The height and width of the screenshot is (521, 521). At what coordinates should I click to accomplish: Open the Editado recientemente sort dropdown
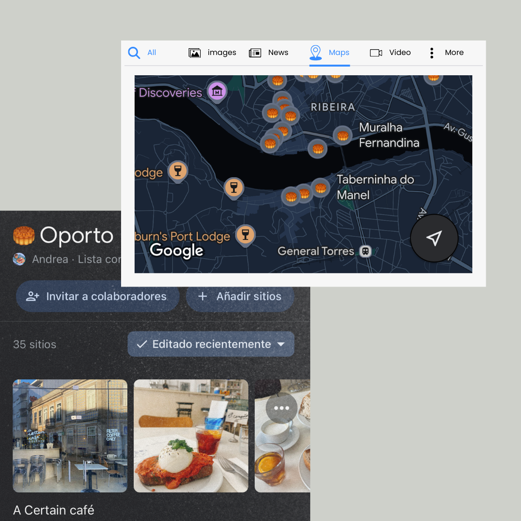point(211,344)
